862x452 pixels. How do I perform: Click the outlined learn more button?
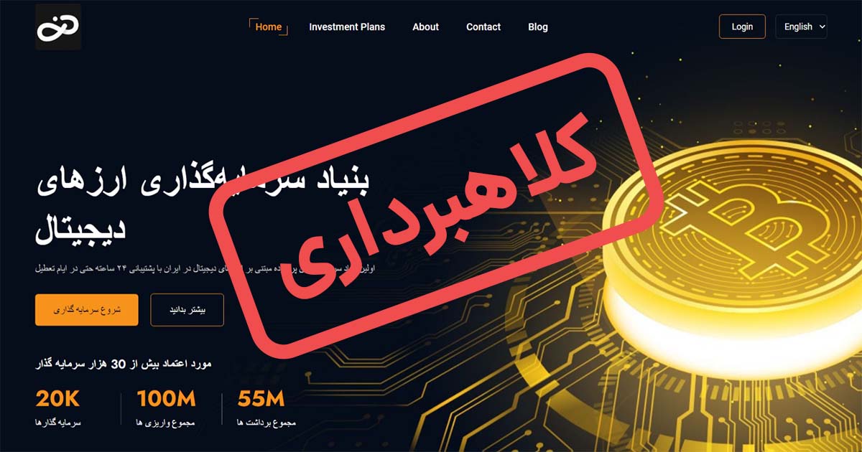pyautogui.click(x=187, y=310)
